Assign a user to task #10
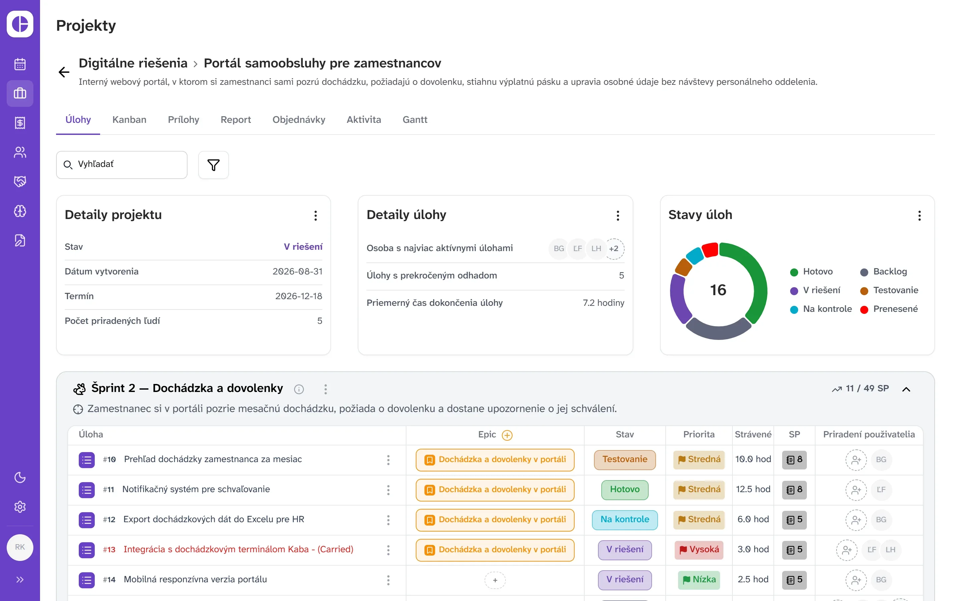Image resolution: width=961 pixels, height=601 pixels. (856, 460)
